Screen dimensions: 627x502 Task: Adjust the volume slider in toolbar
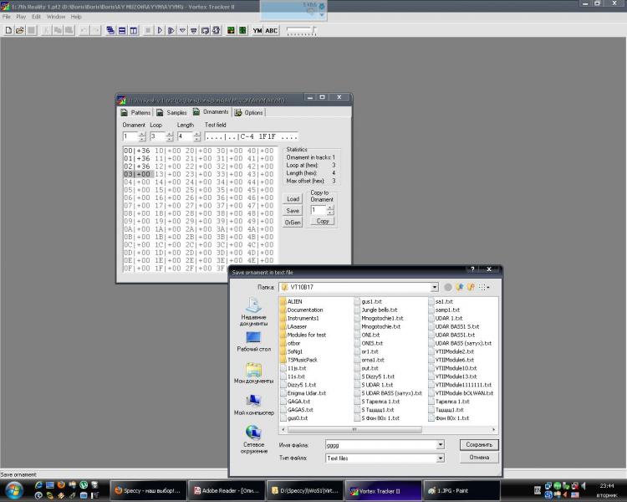click(312, 30)
